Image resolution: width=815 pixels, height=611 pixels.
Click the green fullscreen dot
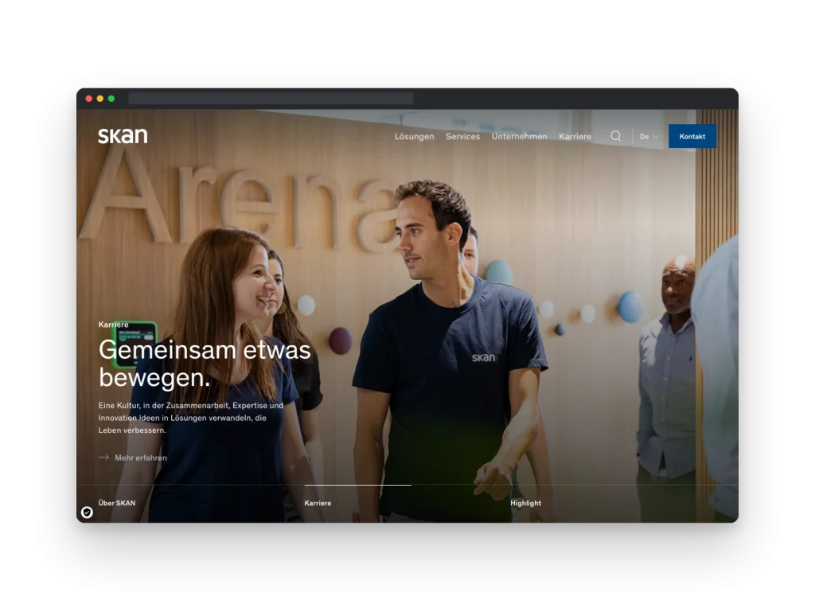(111, 99)
